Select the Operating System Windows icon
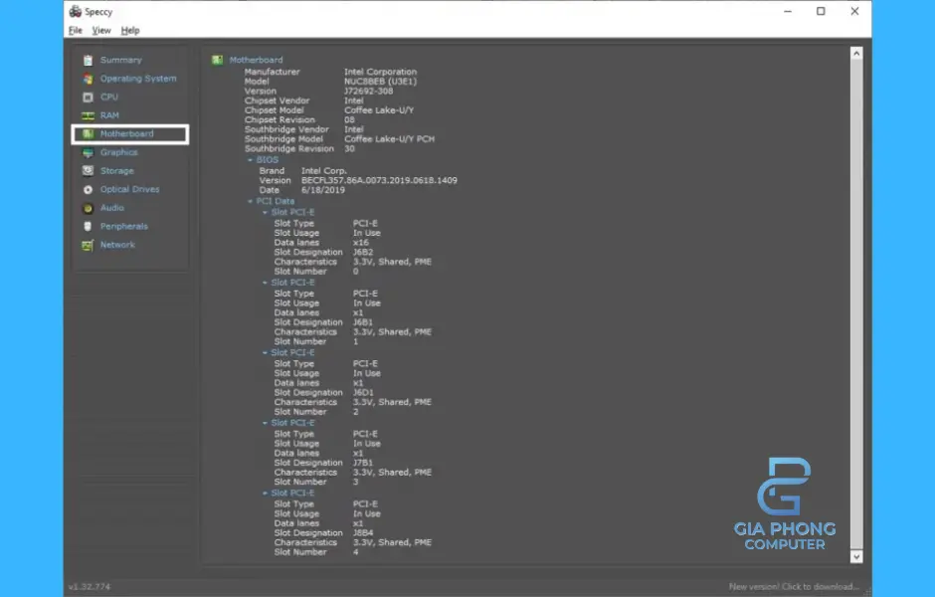935x597 pixels. (x=88, y=79)
